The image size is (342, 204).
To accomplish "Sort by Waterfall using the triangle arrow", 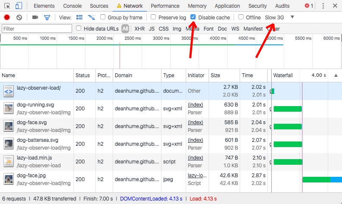I will (336, 75).
